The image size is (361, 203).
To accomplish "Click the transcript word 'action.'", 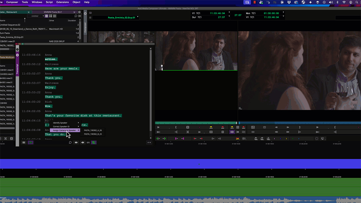I will pos(51,59).
